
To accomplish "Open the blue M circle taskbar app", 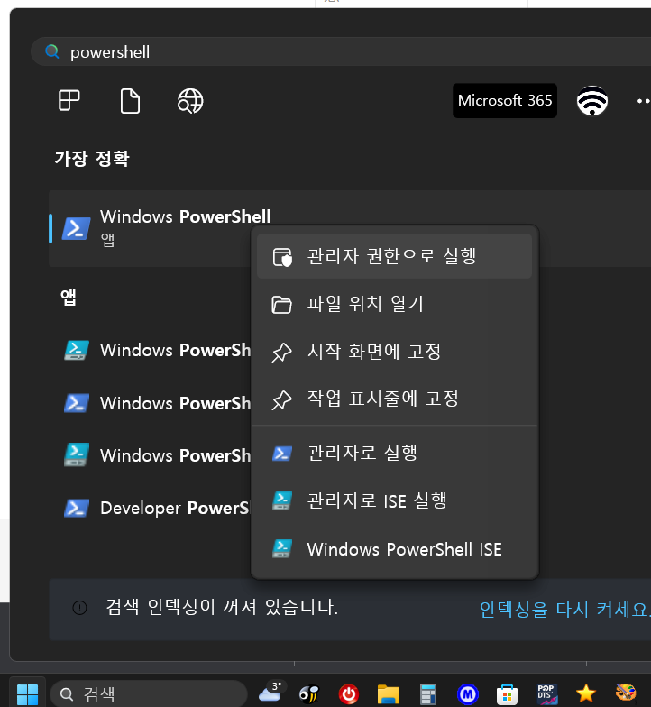I will click(467, 694).
